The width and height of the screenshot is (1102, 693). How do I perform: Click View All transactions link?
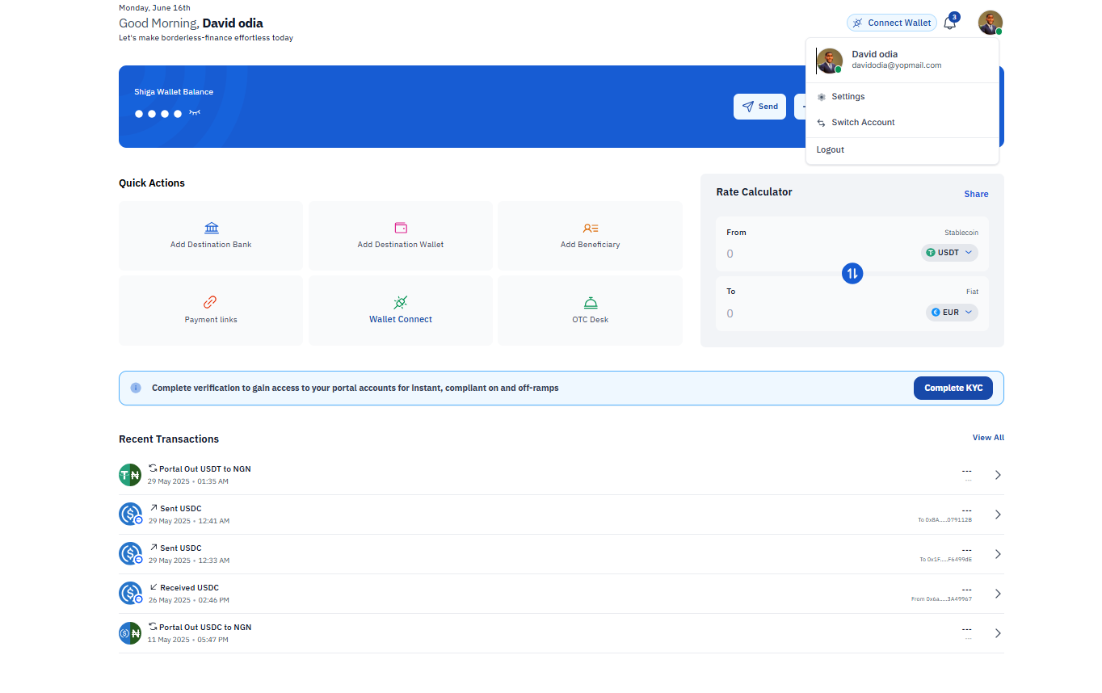[988, 438]
